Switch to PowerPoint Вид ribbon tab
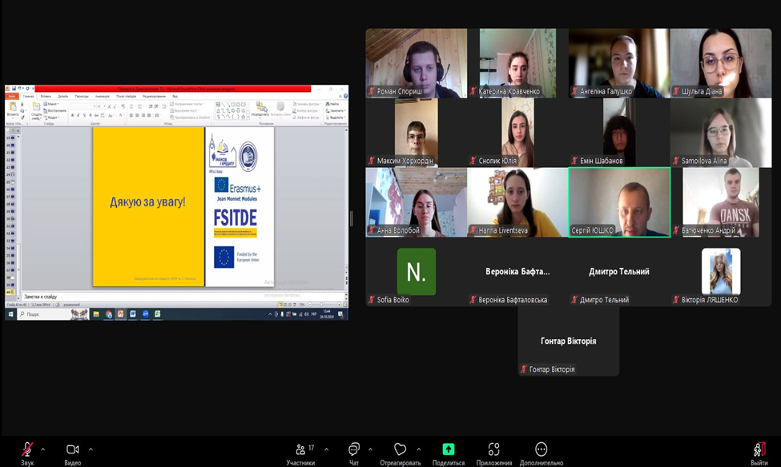 pyautogui.click(x=175, y=96)
